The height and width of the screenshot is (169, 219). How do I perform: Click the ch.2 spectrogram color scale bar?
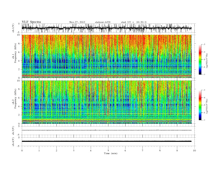[x=200, y=105]
